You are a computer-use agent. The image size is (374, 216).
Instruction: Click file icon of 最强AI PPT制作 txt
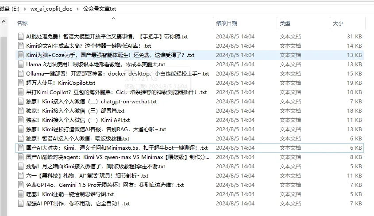tap(21, 204)
